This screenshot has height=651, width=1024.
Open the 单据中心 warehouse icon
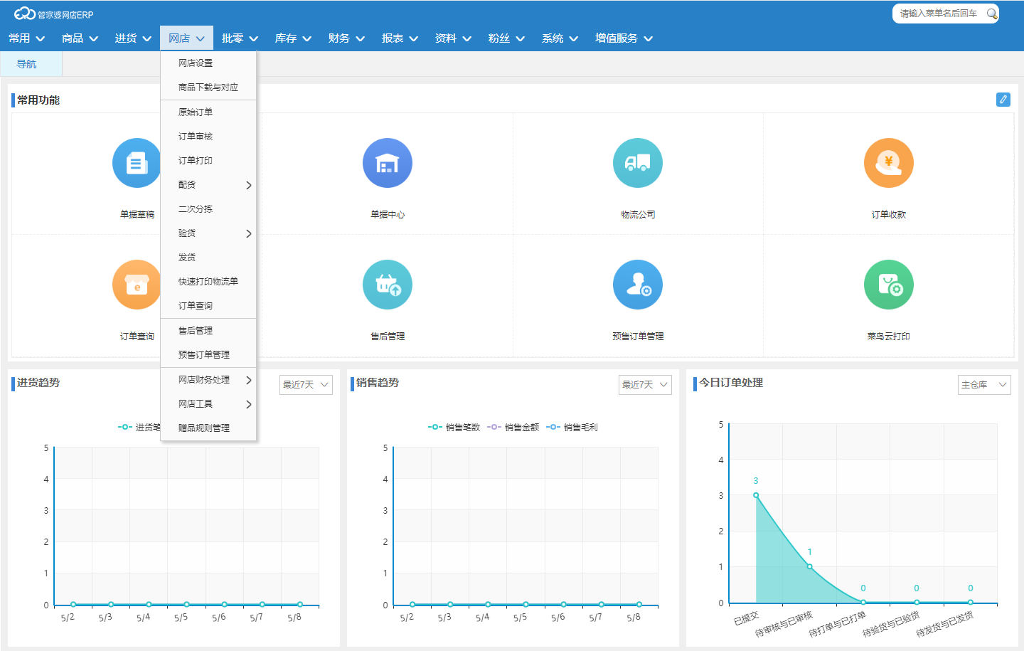pos(388,163)
